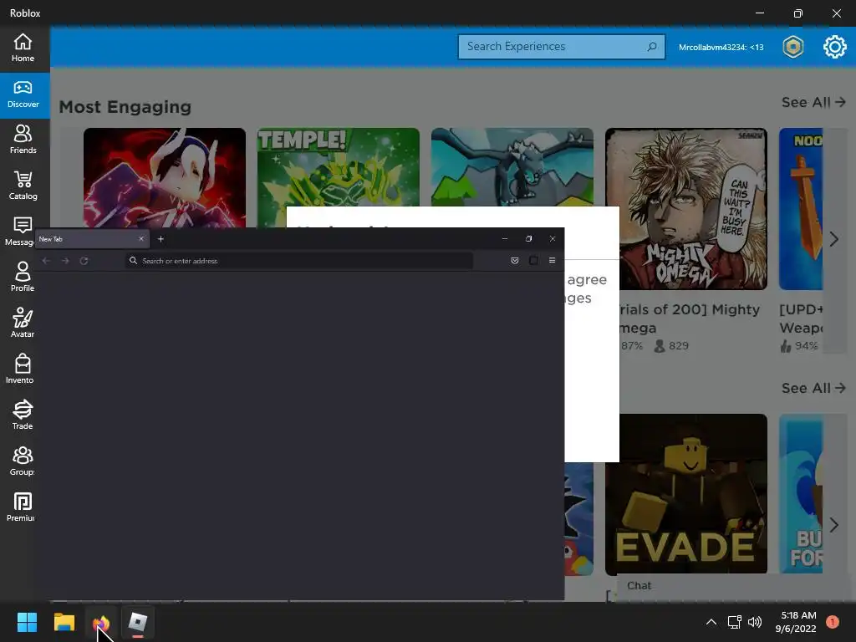
Task: Open the browser hamburger menu
Action: coord(552,261)
